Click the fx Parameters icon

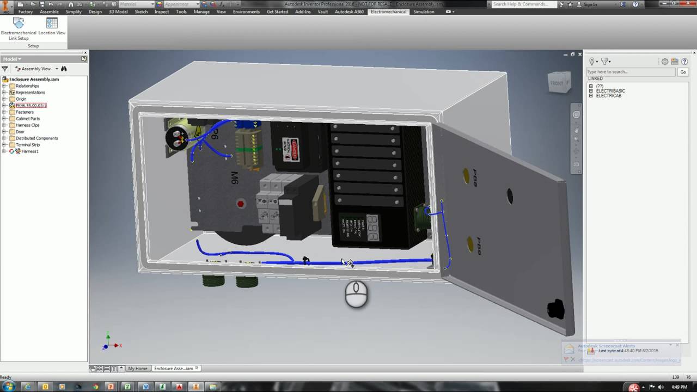coord(222,4)
